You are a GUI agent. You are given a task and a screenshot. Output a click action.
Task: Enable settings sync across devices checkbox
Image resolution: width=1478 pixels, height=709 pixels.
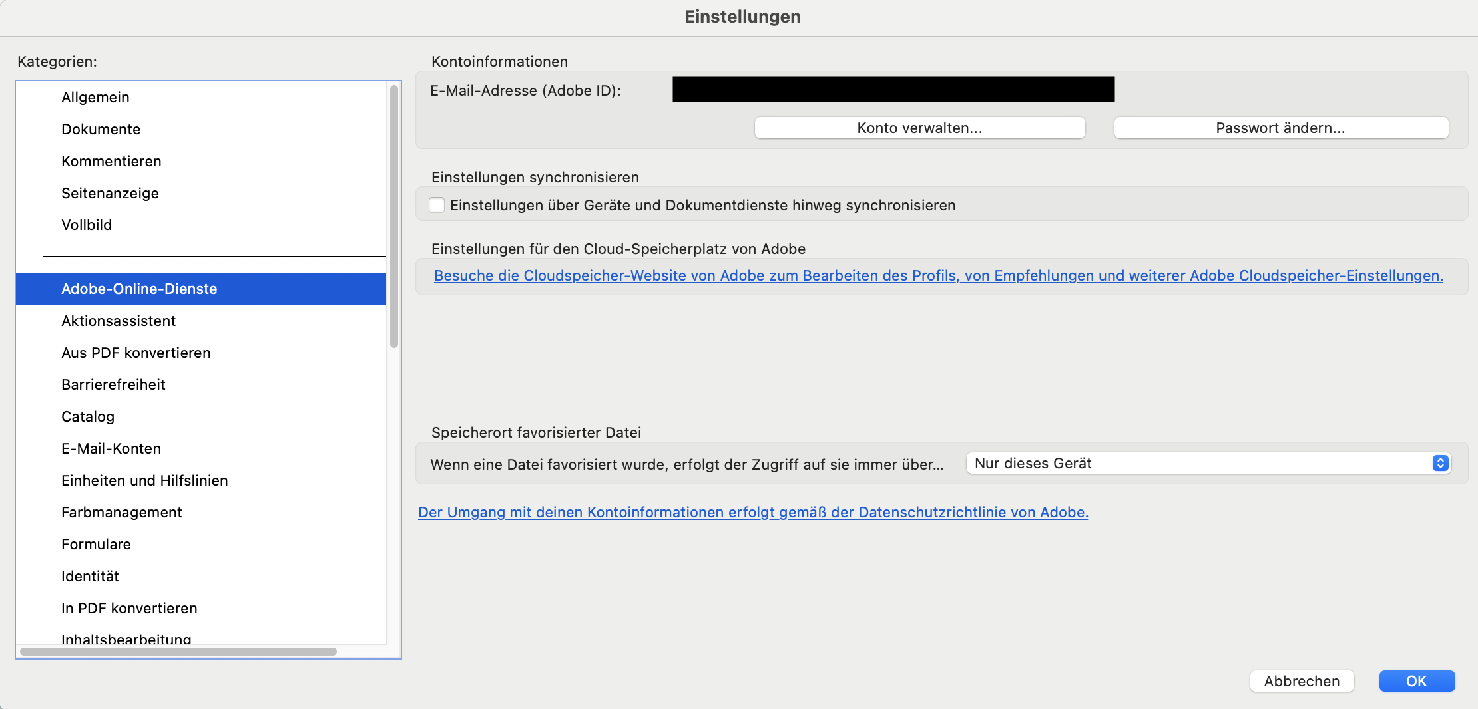tap(437, 205)
